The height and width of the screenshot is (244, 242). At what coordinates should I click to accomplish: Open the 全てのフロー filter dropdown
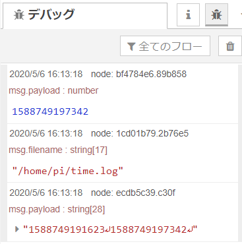point(165,46)
